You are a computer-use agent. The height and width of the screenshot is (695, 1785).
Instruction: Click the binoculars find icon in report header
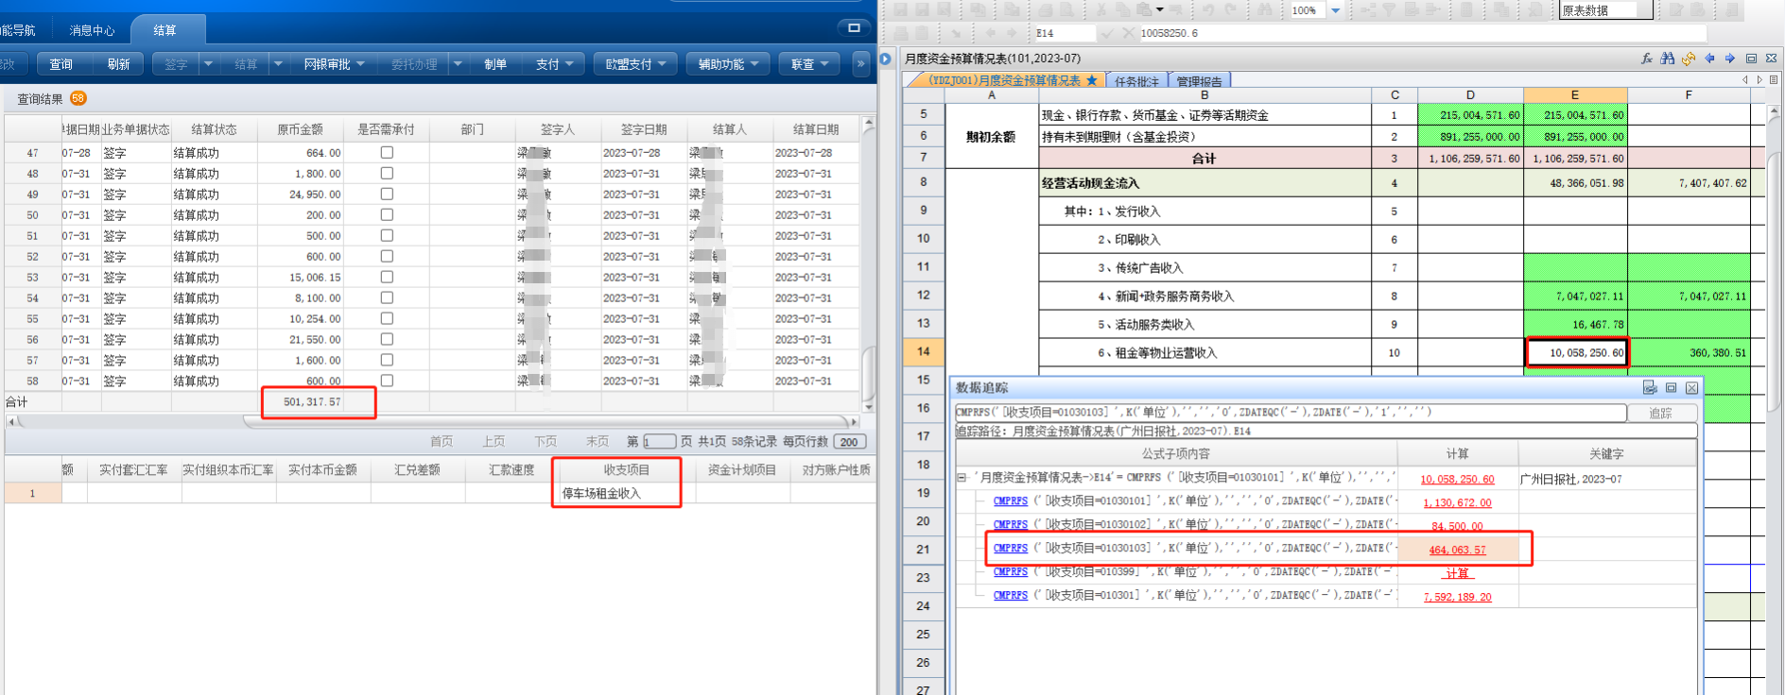[1668, 59]
